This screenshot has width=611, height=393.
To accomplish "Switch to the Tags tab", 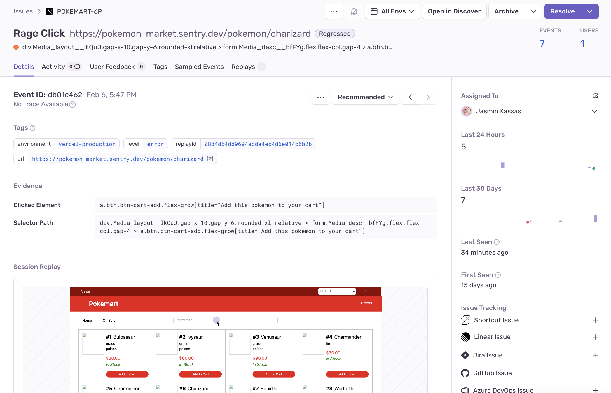I will [160, 67].
